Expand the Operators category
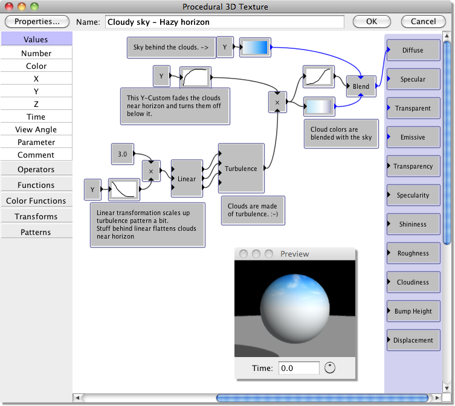 pos(36,170)
